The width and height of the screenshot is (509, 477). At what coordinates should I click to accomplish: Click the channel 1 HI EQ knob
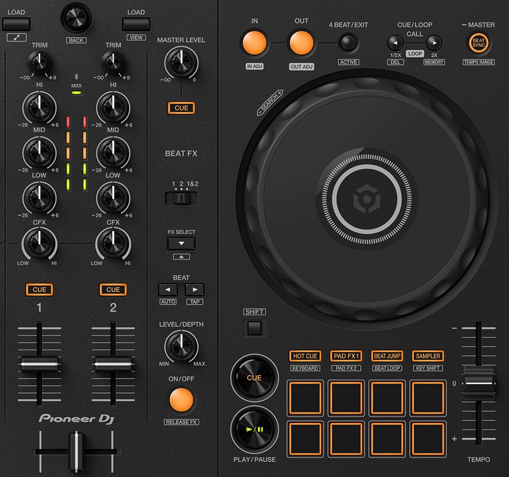[x=40, y=108]
